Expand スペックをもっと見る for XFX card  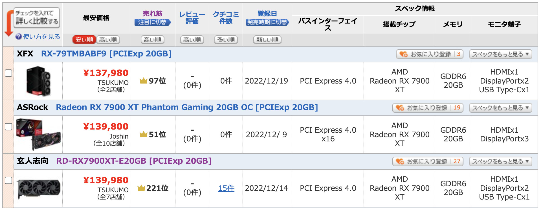pyautogui.click(x=500, y=54)
